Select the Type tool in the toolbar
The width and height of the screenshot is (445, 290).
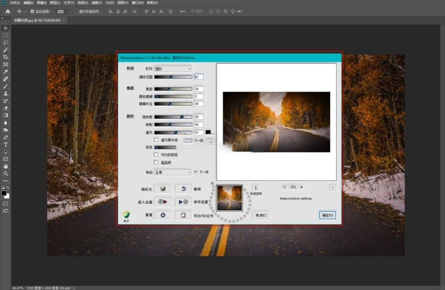[x=6, y=144]
